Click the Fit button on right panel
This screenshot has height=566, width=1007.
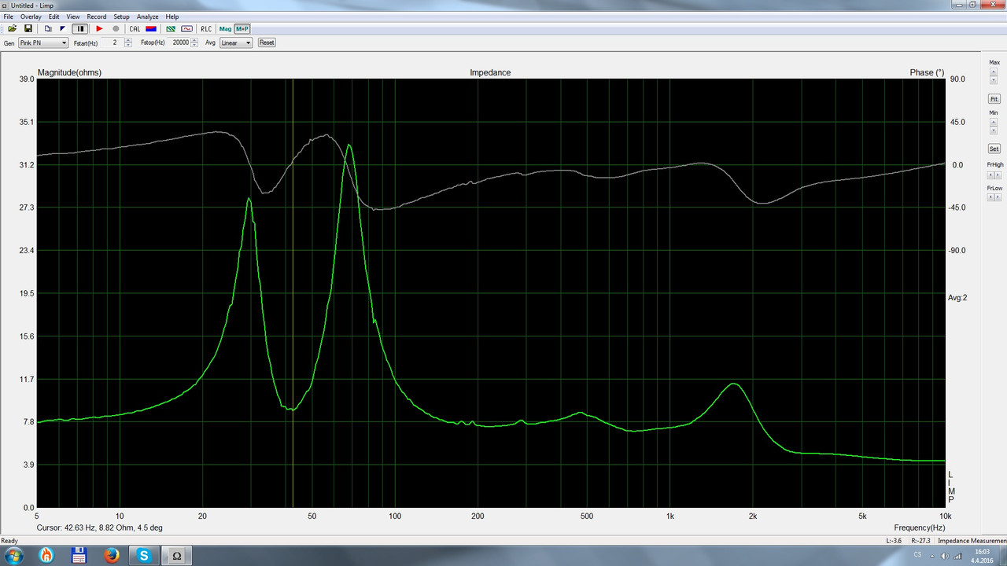pyautogui.click(x=994, y=99)
